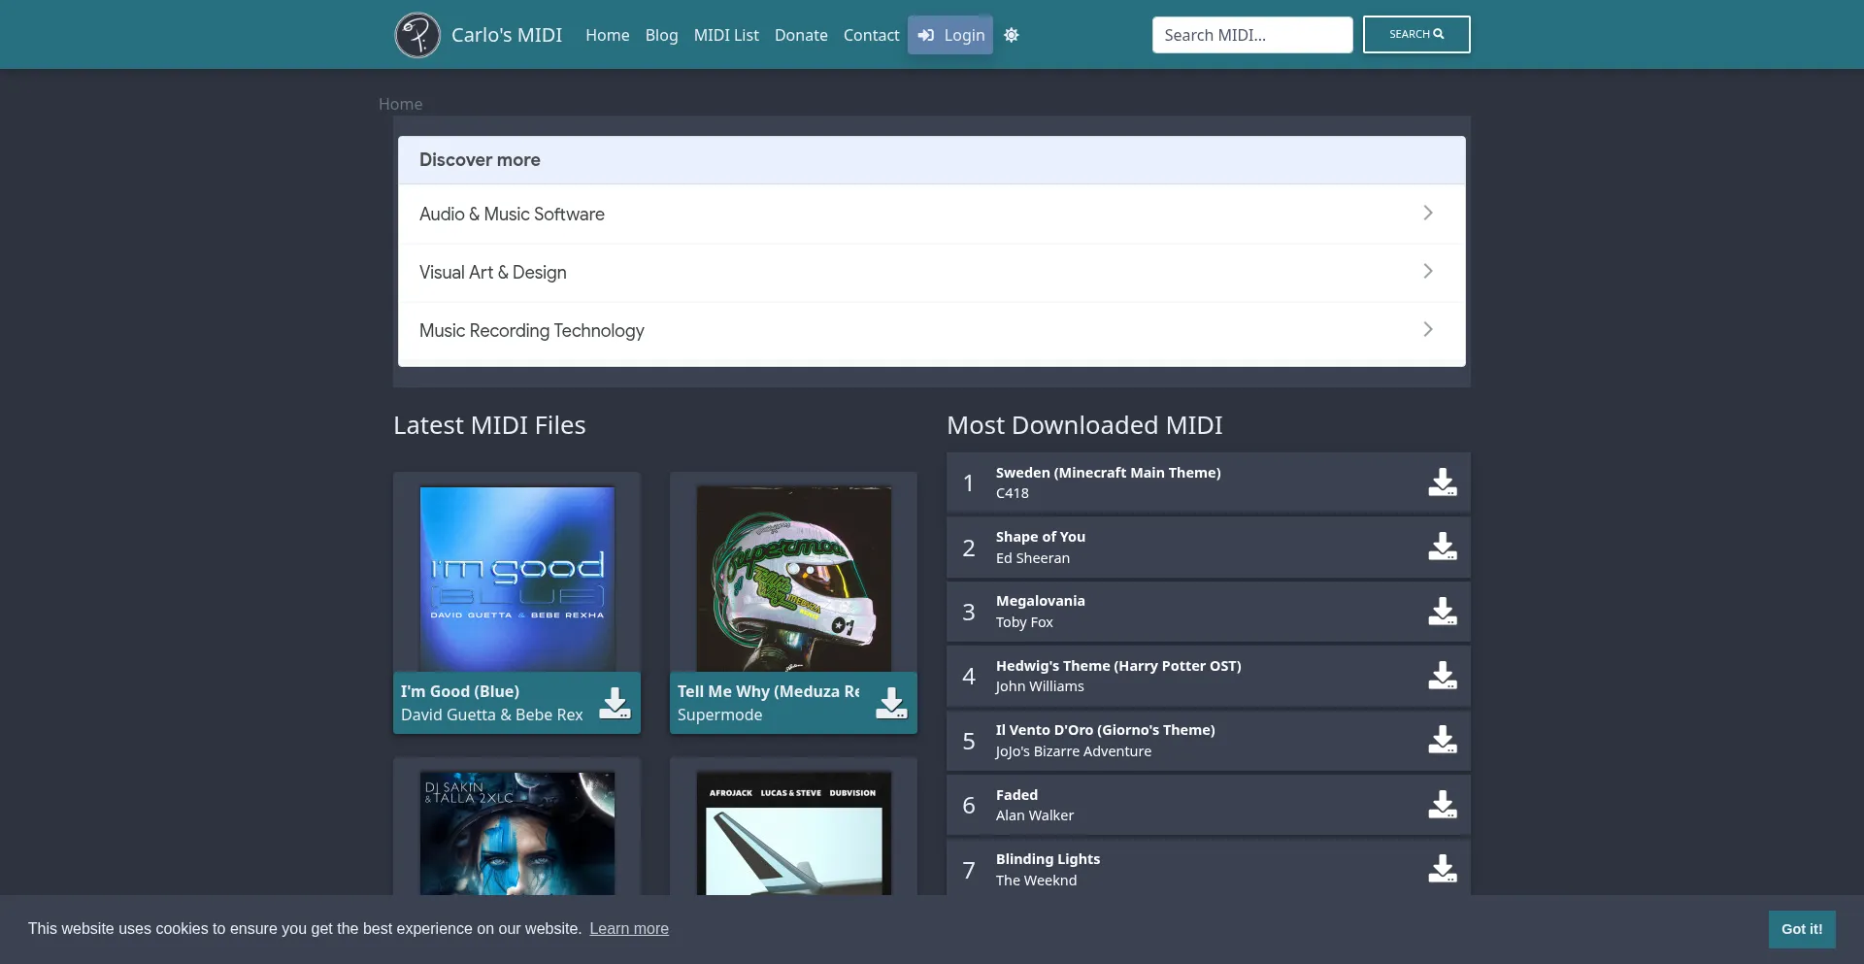Open DJ Sakin & Talla 2XLC cover
This screenshot has height=964, width=1864.
click(x=517, y=834)
